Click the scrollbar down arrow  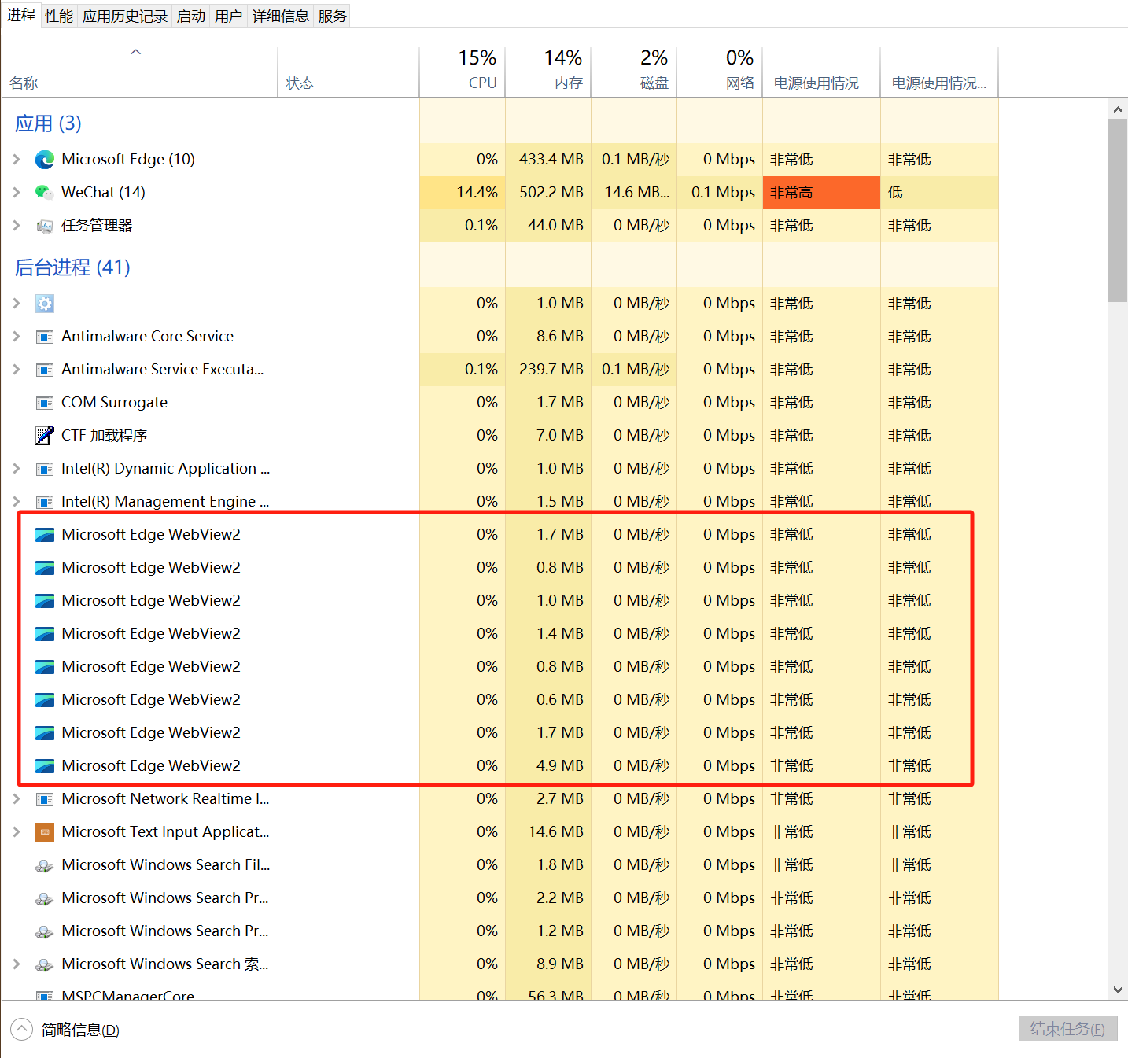(1118, 990)
